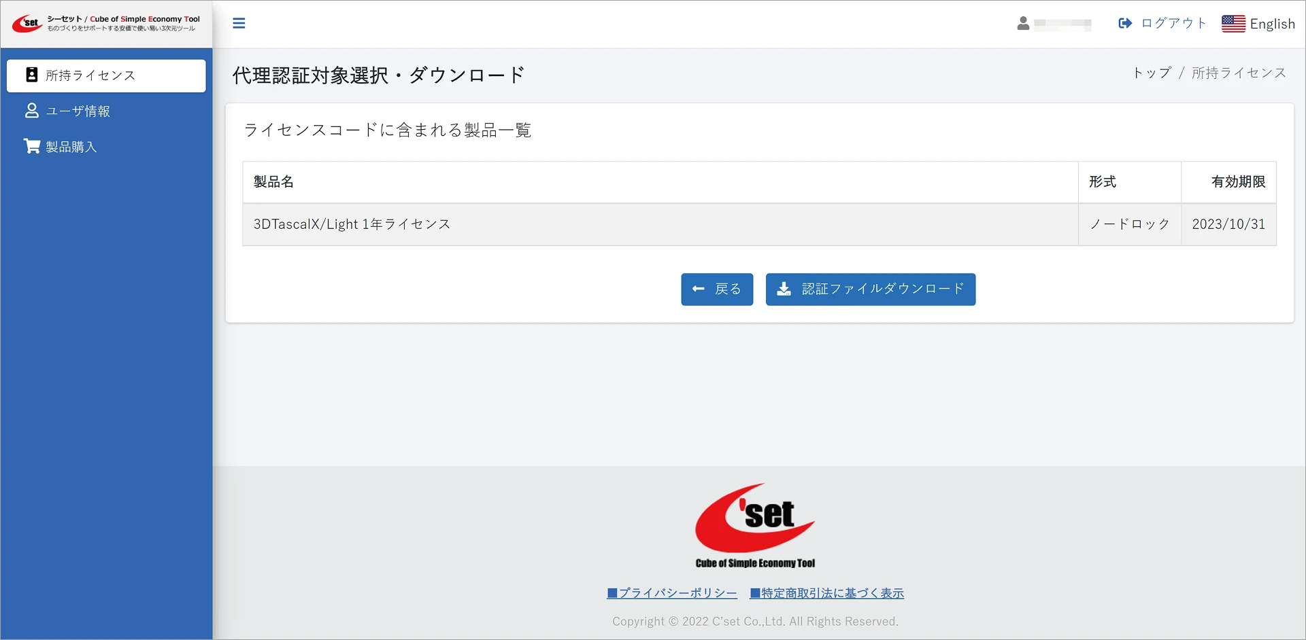The height and width of the screenshot is (640, 1306).
Task: Click the person icon beside ユーザ情報
Action: click(32, 111)
